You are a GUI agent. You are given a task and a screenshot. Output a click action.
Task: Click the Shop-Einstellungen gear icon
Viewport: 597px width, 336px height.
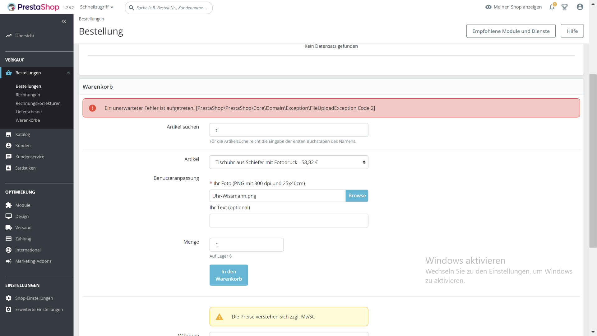pos(9,298)
